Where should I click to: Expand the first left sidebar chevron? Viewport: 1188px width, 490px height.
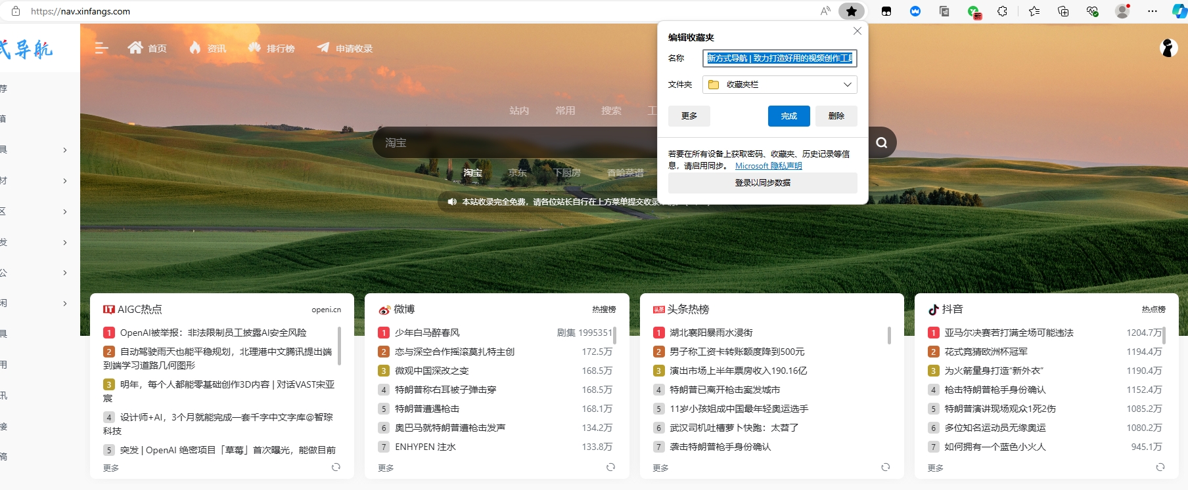pos(64,150)
